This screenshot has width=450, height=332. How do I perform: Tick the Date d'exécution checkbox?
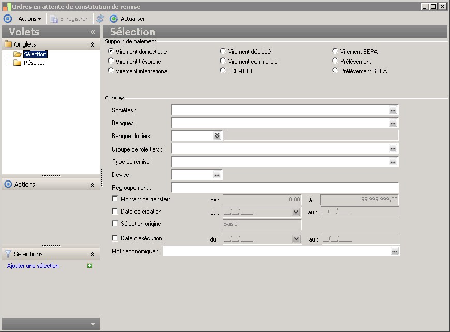tap(115, 238)
